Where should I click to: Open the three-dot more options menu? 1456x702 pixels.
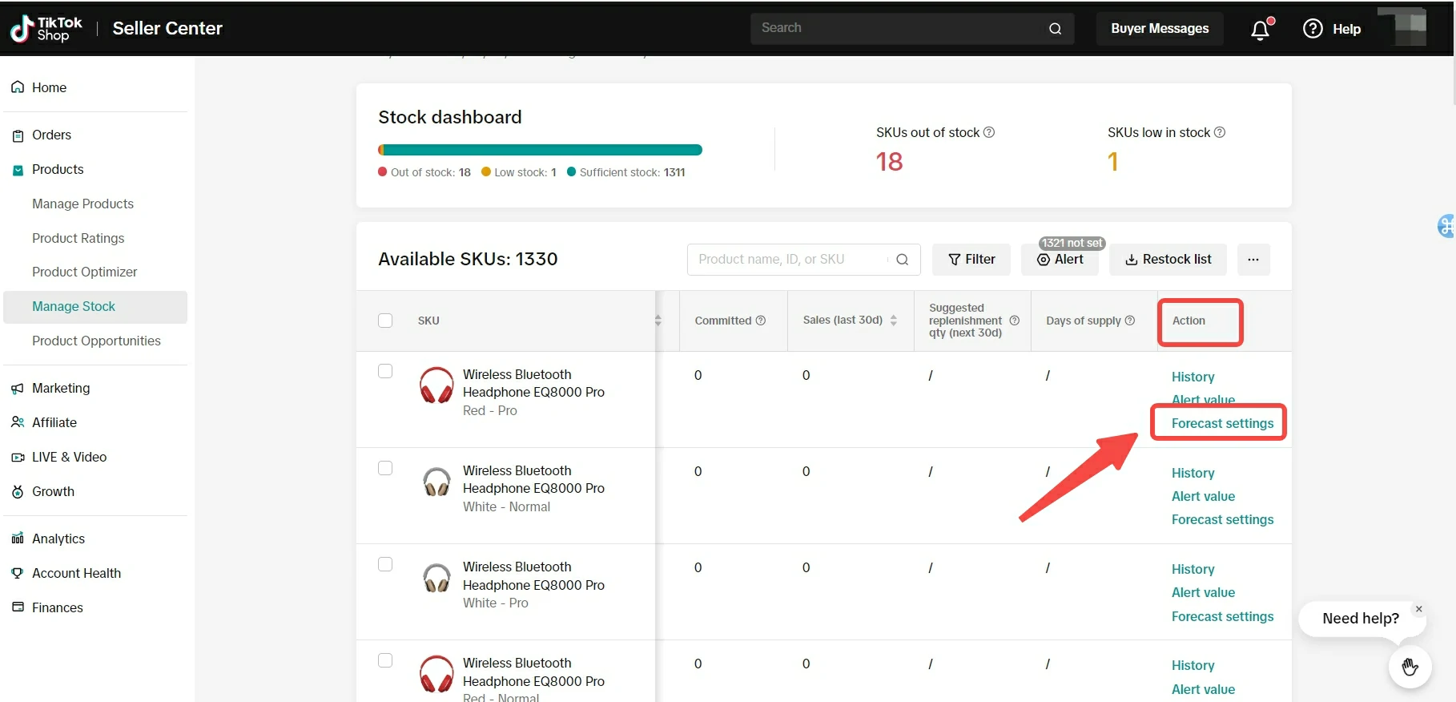point(1253,260)
